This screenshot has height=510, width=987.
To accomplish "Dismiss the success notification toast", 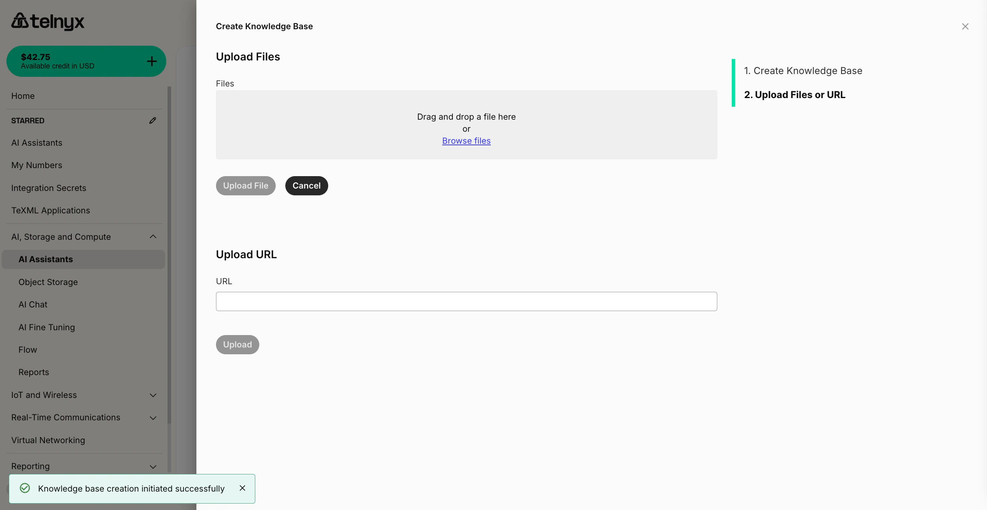I will pos(242,488).
